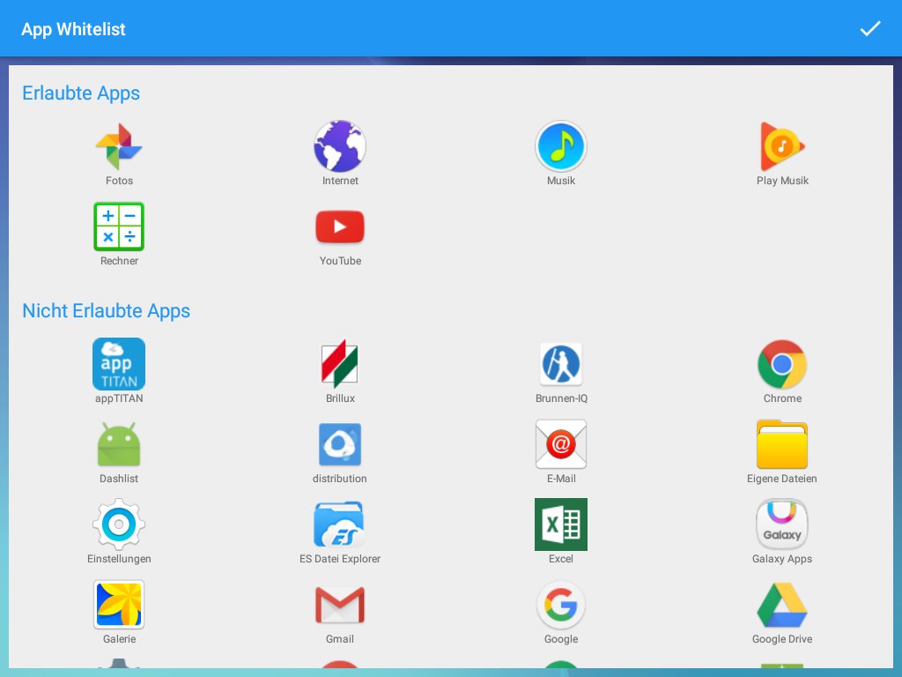Click the Musik app icon

[x=561, y=146]
